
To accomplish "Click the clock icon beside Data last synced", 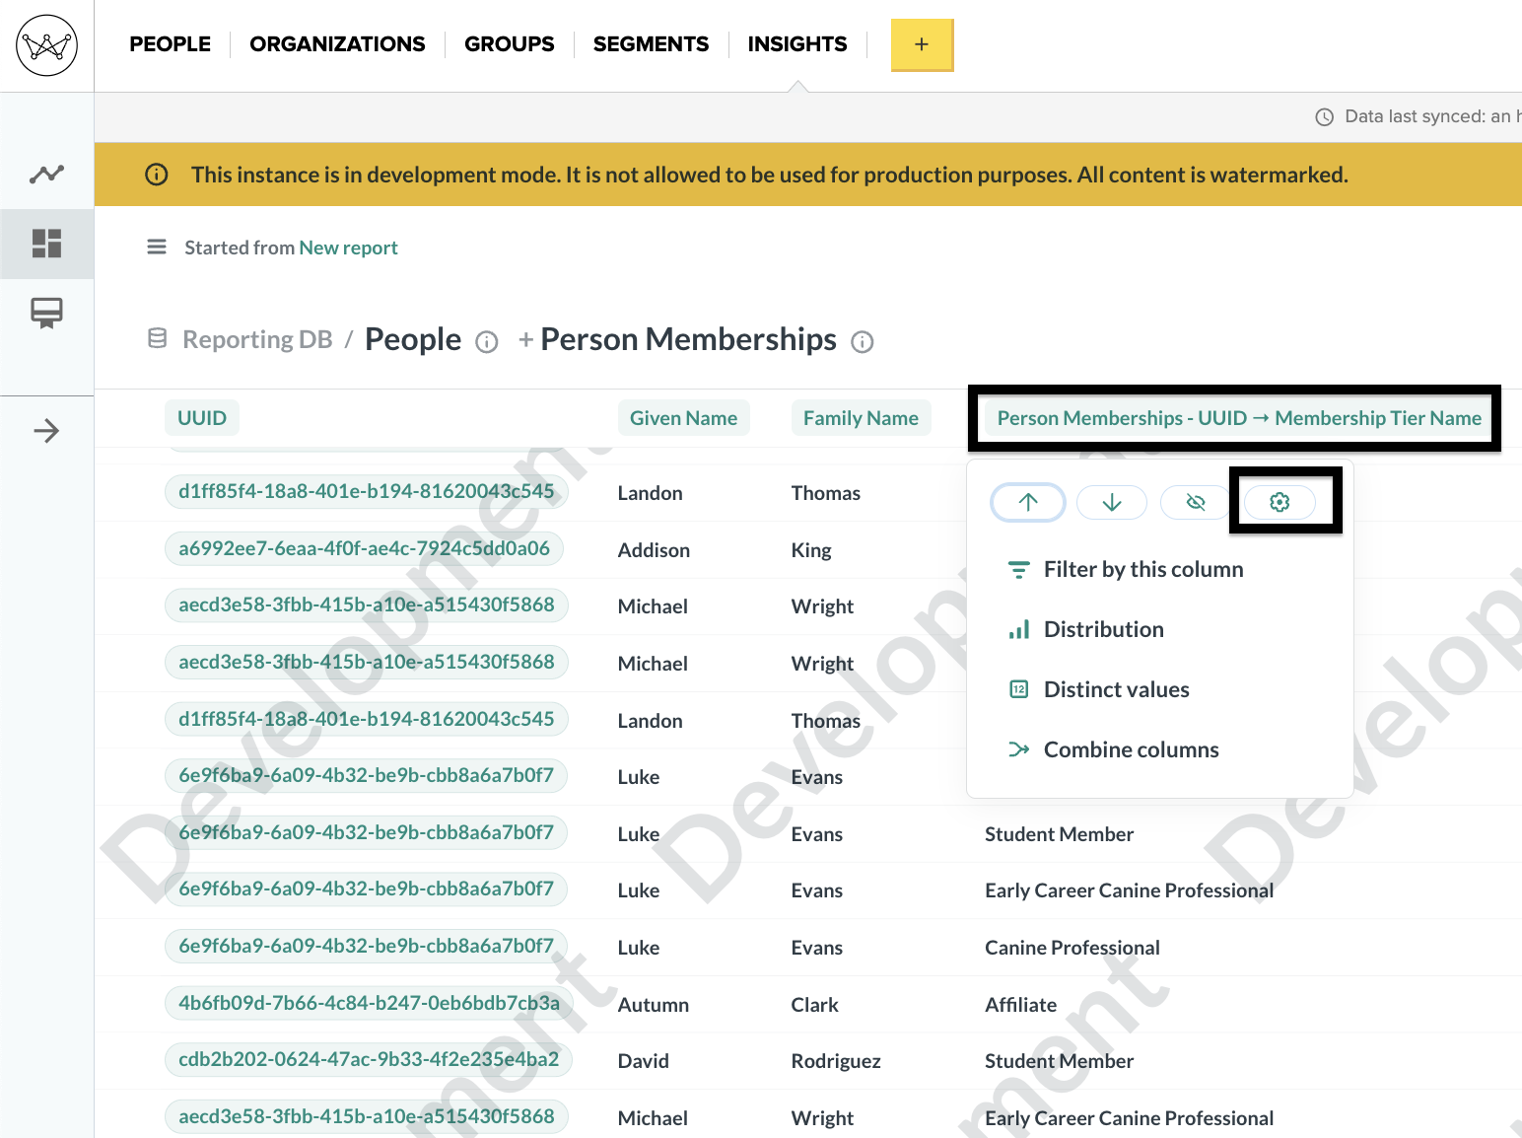I will point(1324,117).
